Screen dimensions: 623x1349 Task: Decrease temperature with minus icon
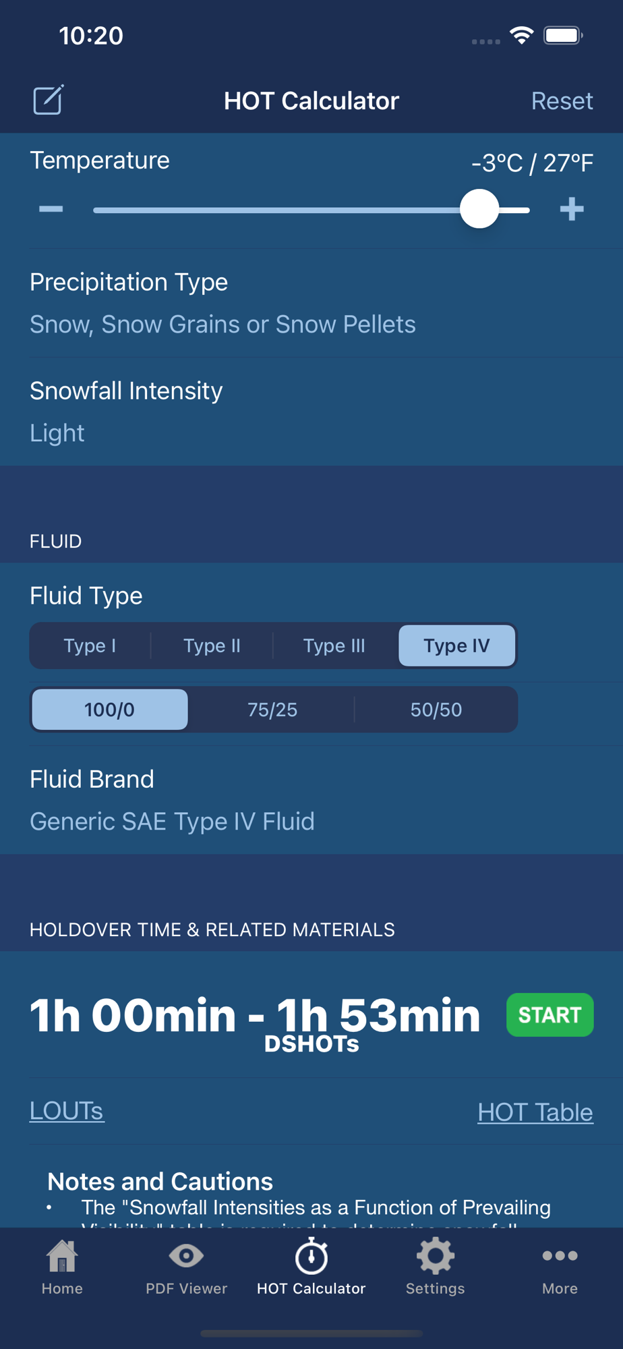pyautogui.click(x=51, y=209)
